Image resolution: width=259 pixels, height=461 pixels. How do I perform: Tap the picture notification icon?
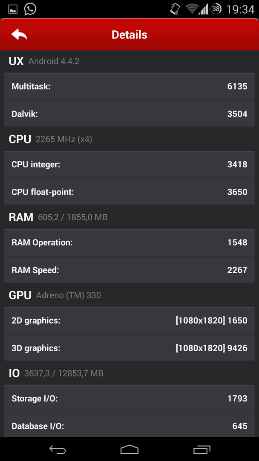coord(13,9)
